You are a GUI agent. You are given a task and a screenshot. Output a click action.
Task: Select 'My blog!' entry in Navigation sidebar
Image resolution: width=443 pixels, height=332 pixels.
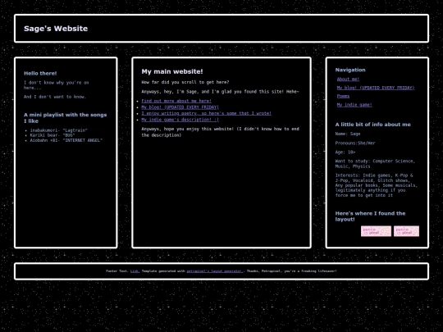click(x=376, y=88)
